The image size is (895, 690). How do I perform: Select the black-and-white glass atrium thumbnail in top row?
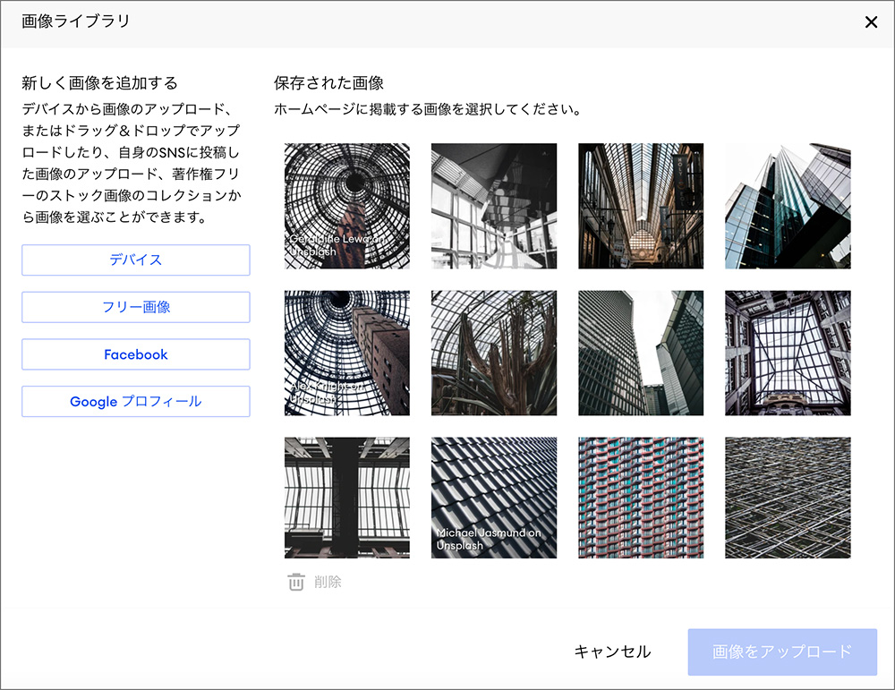pos(494,206)
